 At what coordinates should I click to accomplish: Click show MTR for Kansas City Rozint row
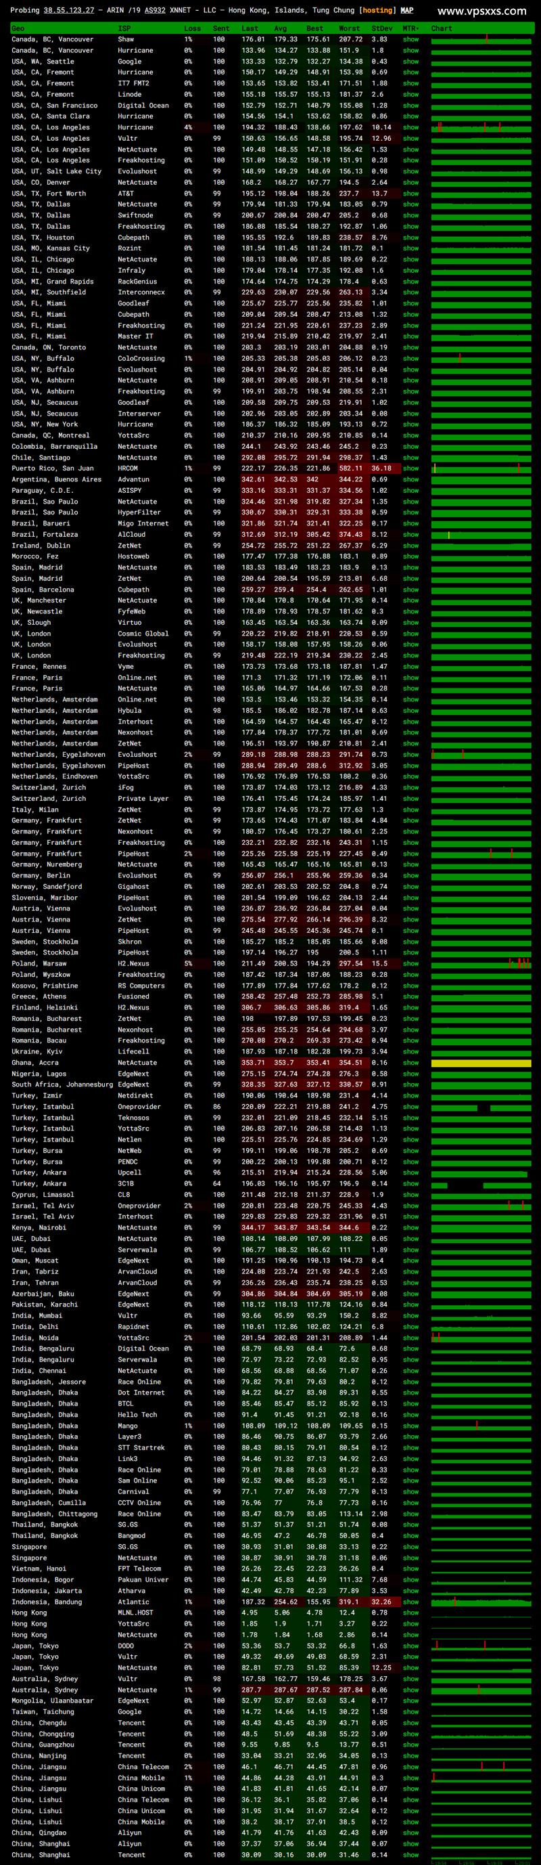tap(410, 248)
